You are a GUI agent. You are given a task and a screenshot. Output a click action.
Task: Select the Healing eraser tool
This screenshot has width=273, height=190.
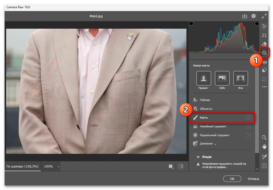264,44
